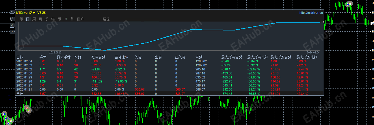Click the chart end date 2026.02.04

(313, 53)
